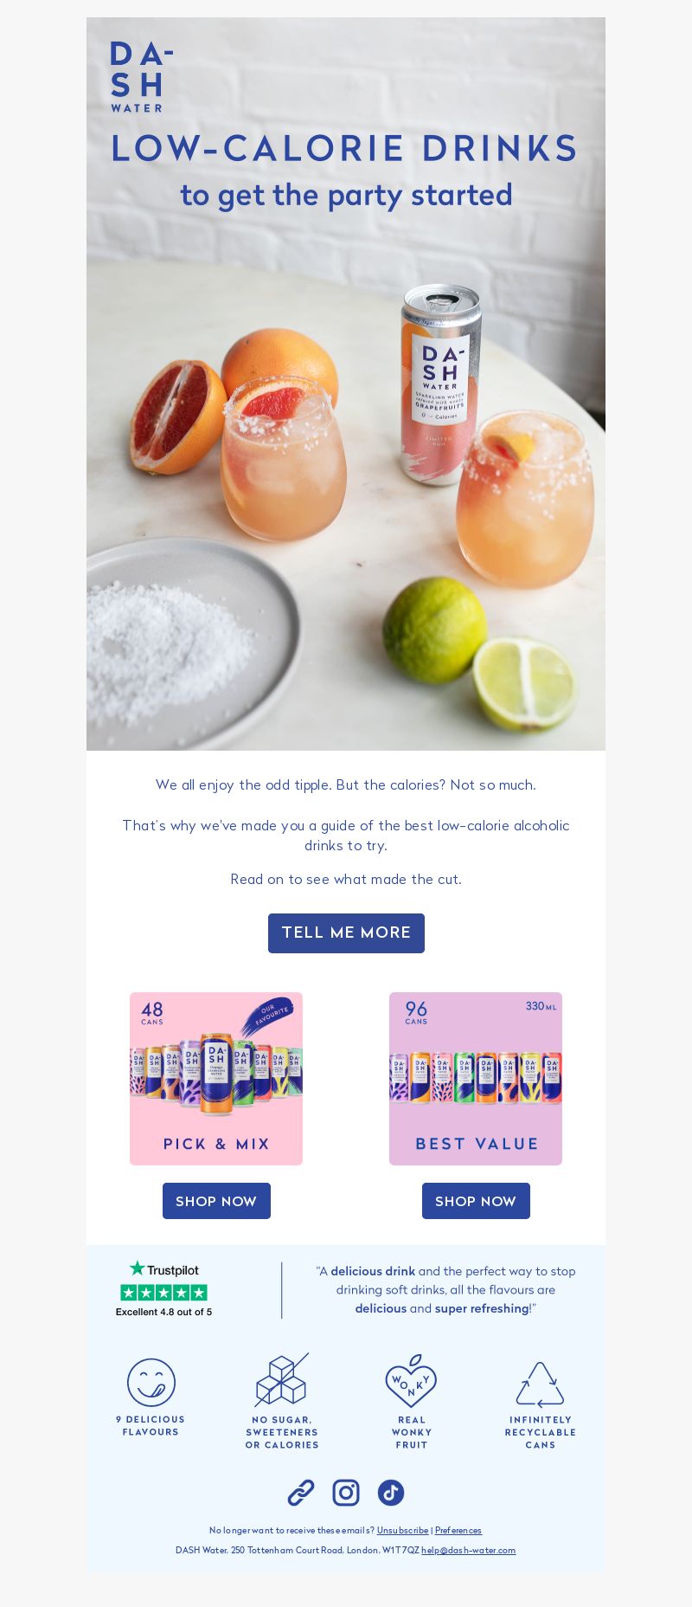692x1607 pixels.
Task: Open the TikTok icon
Action: point(391,1493)
